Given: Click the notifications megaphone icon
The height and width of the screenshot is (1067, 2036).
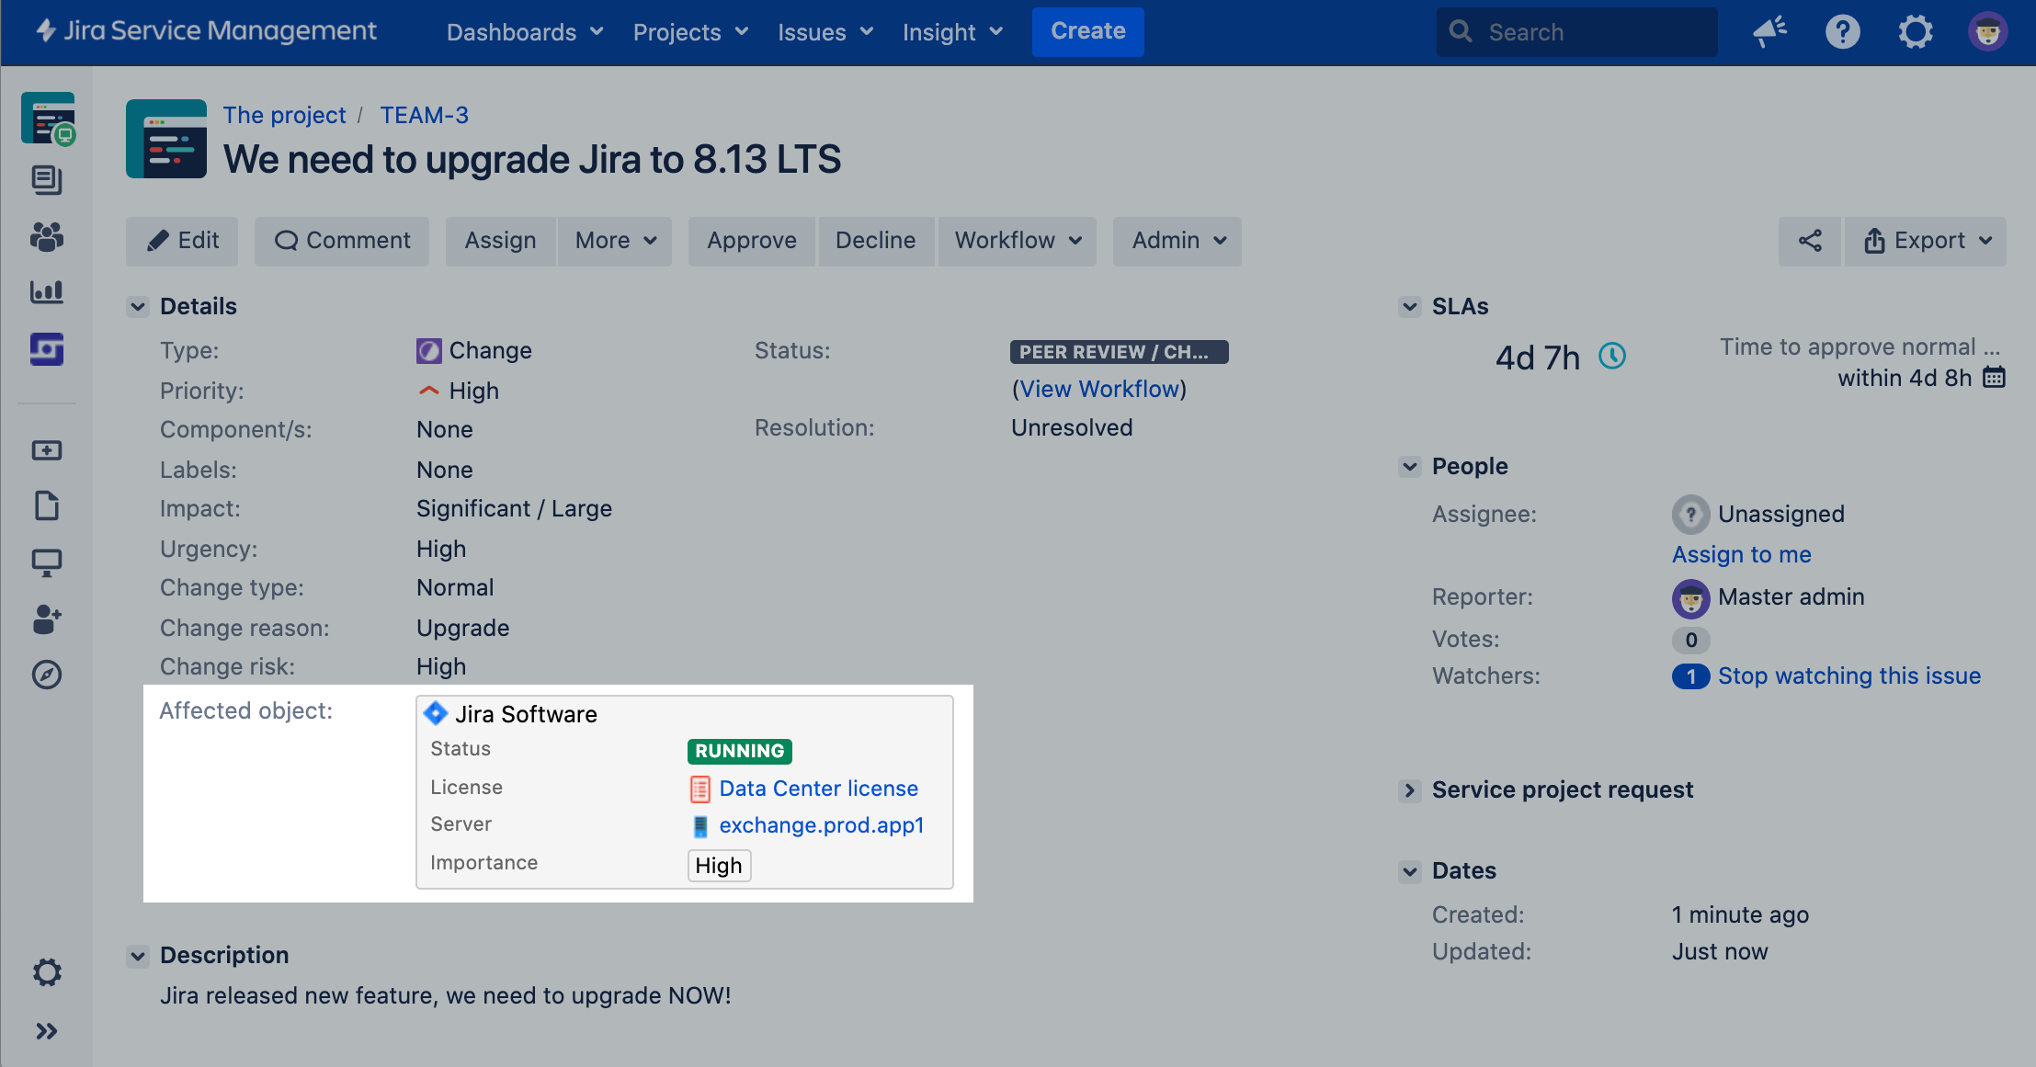Looking at the screenshot, I should [x=1769, y=32].
